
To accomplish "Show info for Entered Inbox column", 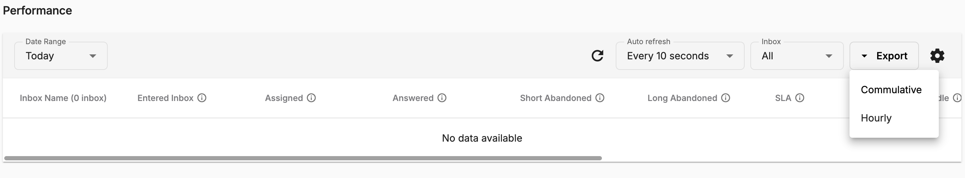I will click(202, 98).
